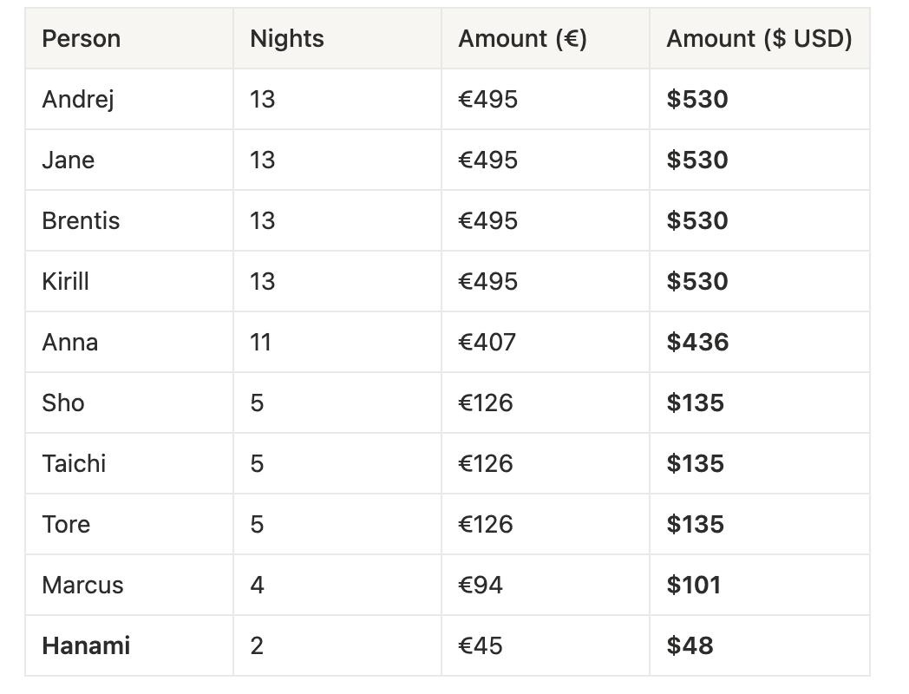Click the $101 USD cell
The width and height of the screenshot is (909, 694).
(x=693, y=585)
